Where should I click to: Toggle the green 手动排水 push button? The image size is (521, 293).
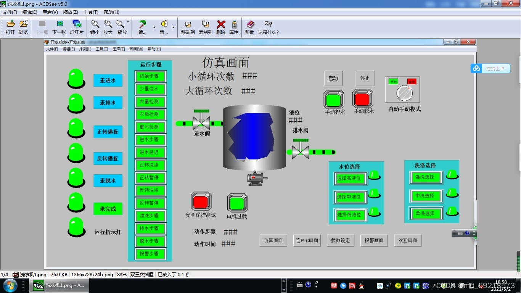coord(334,100)
